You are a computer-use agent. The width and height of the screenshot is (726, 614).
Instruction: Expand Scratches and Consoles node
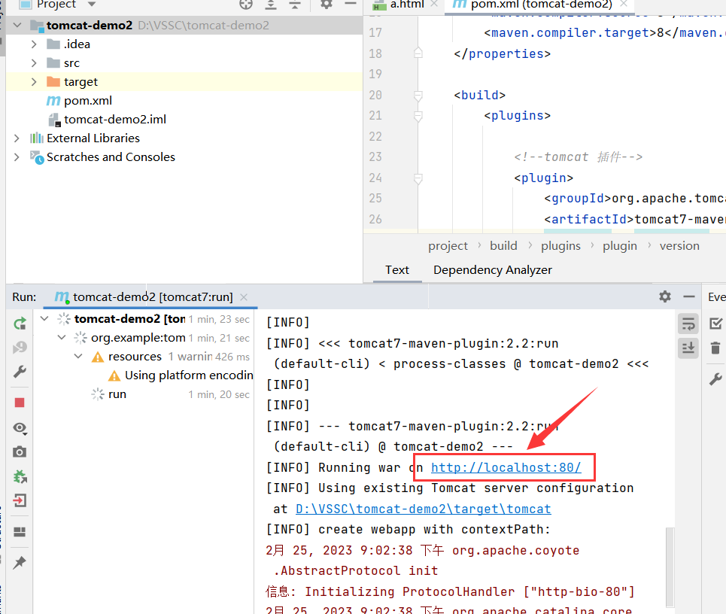coord(17,157)
